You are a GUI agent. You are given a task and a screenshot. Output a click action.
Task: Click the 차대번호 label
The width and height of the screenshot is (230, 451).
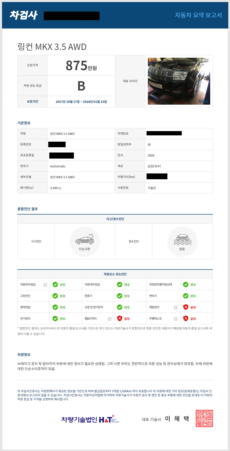point(123,134)
